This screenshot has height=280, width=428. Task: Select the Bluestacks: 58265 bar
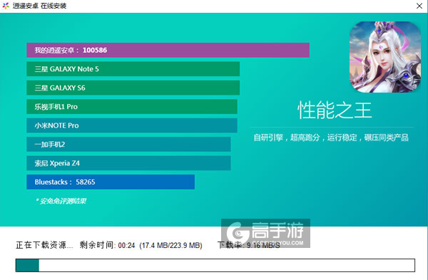[x=111, y=182]
